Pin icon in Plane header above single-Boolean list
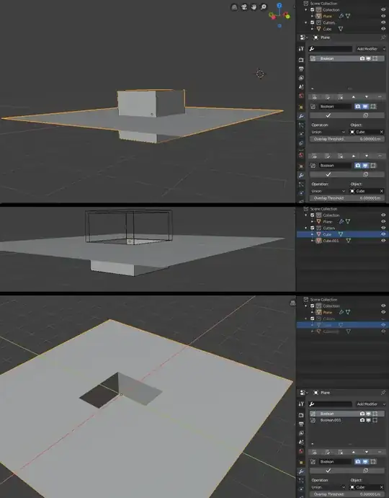The image size is (389, 498). (383, 37)
